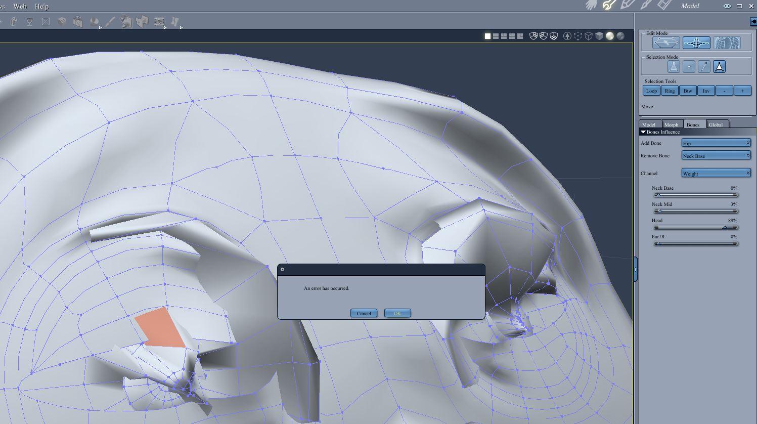
Task: Click the third wireframe cube view icon
Action: (554, 36)
